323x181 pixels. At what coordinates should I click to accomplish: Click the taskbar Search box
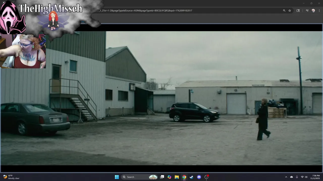(x=140, y=177)
